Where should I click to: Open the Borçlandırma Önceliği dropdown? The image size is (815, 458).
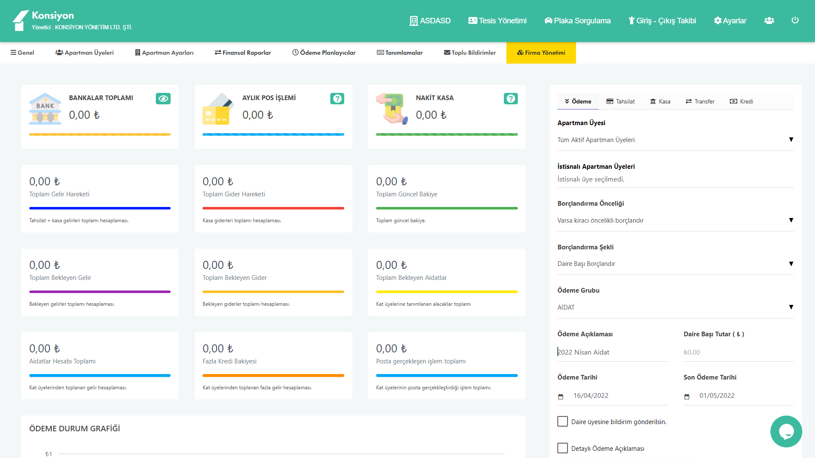coord(675,221)
